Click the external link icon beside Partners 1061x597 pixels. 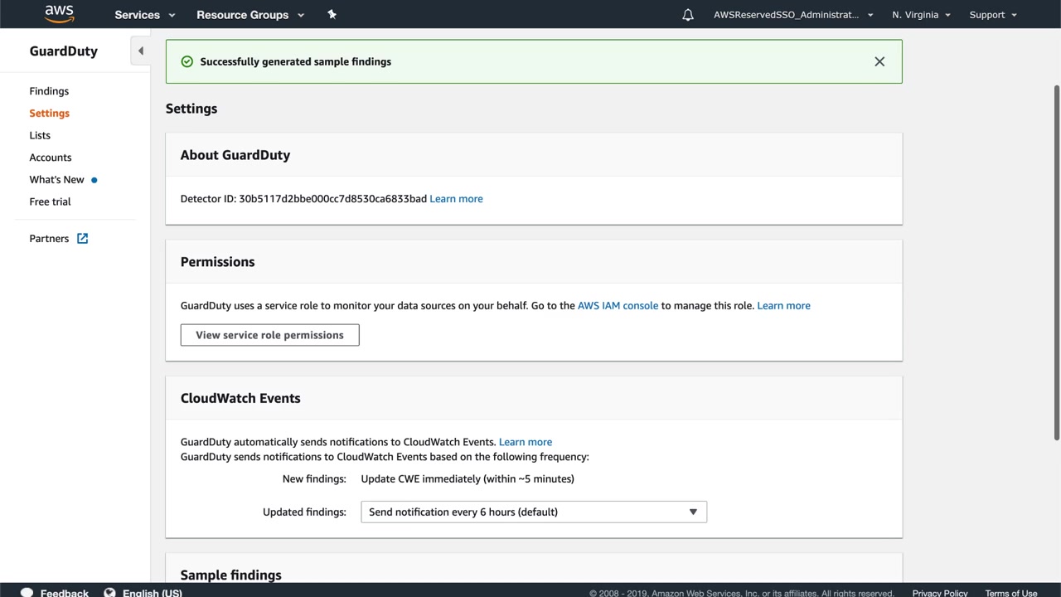coord(82,239)
